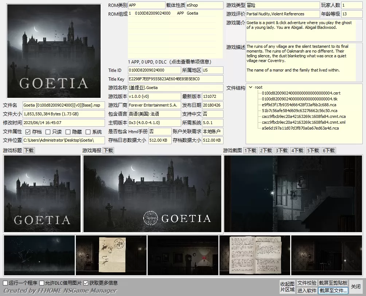The width and height of the screenshot is (366, 296).
Task: Enable 运行一个程序 checkbox
Action: 5,283
